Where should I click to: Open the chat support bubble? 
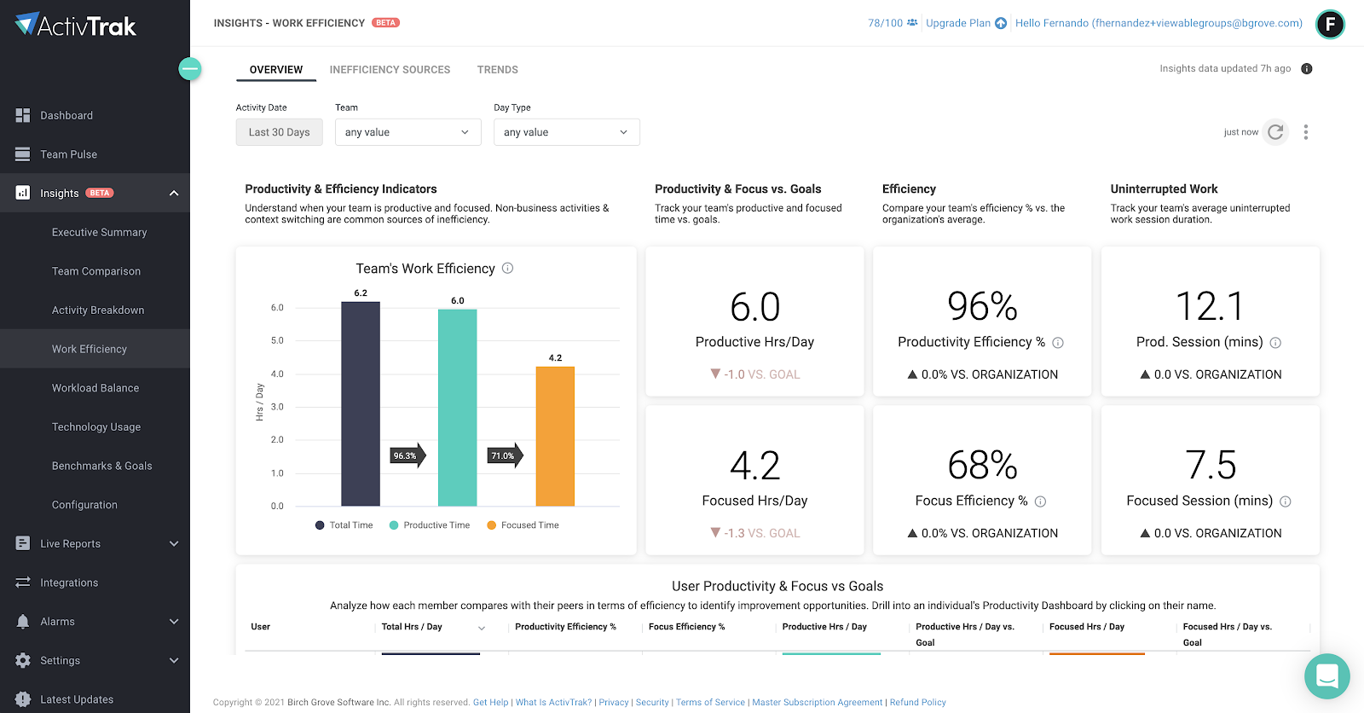(x=1326, y=676)
